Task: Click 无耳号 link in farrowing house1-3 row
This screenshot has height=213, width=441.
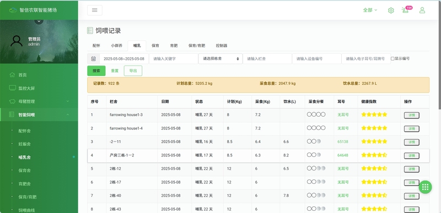Action: [343, 115]
